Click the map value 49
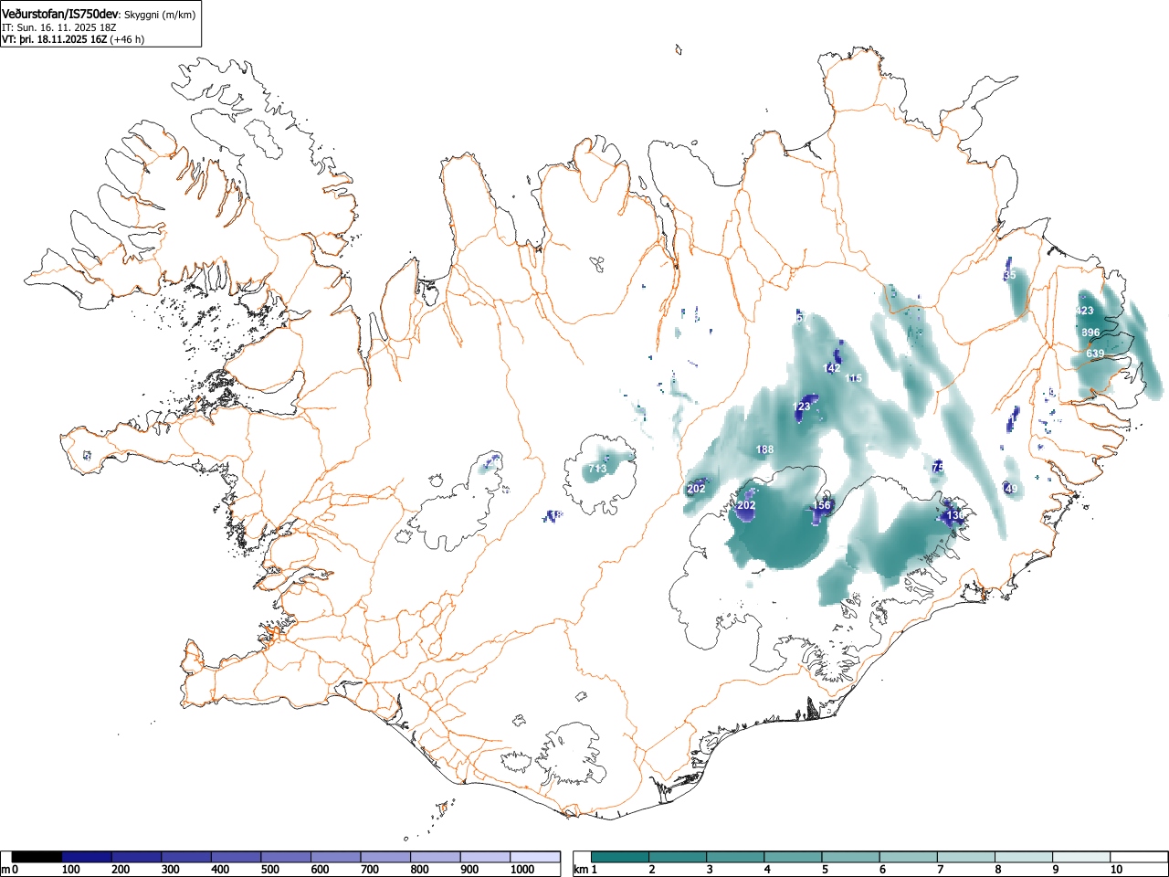The image size is (1169, 877). pyautogui.click(x=1011, y=489)
